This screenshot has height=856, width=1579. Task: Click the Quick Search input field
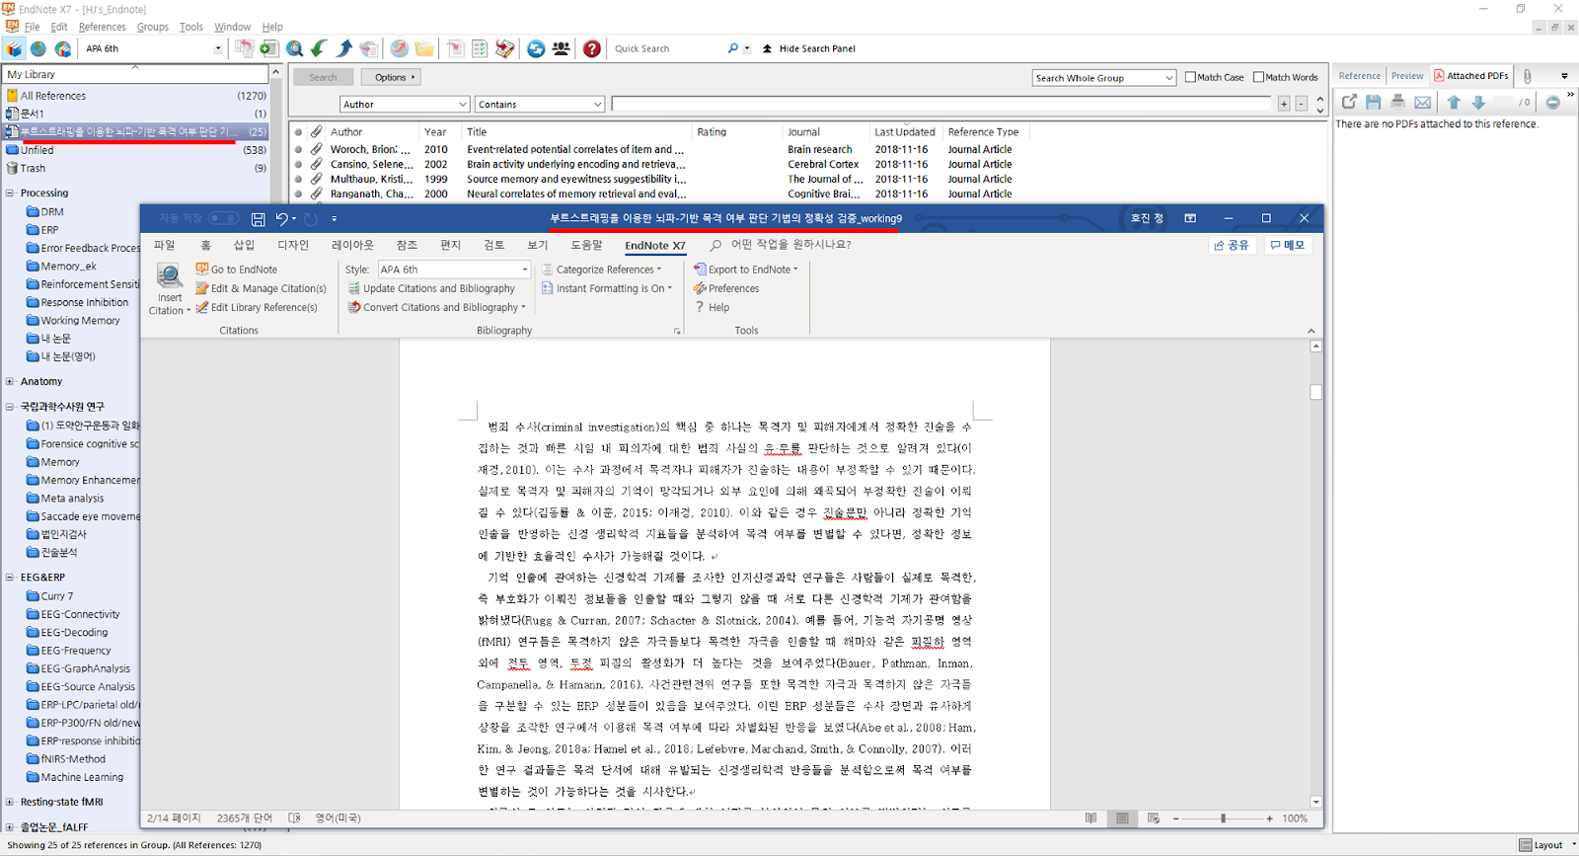coord(667,48)
